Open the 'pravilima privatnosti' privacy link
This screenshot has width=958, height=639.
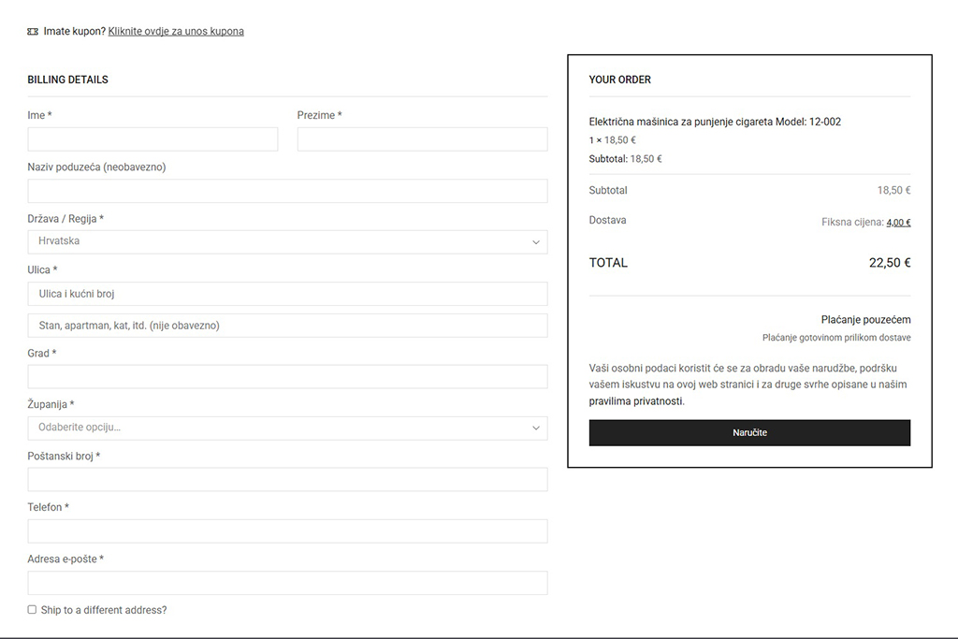(x=636, y=401)
